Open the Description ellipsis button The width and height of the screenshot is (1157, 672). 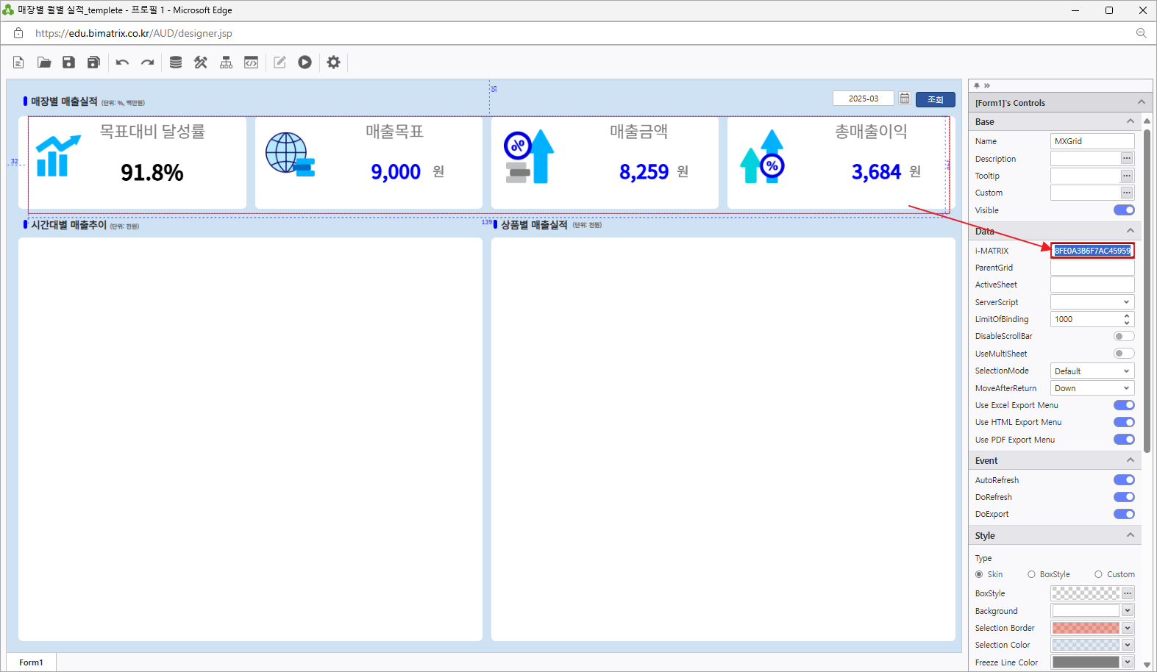(x=1127, y=158)
